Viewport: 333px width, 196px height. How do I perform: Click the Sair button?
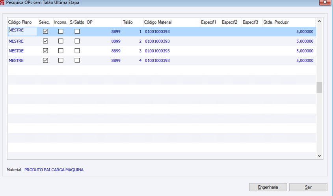tap(308, 187)
